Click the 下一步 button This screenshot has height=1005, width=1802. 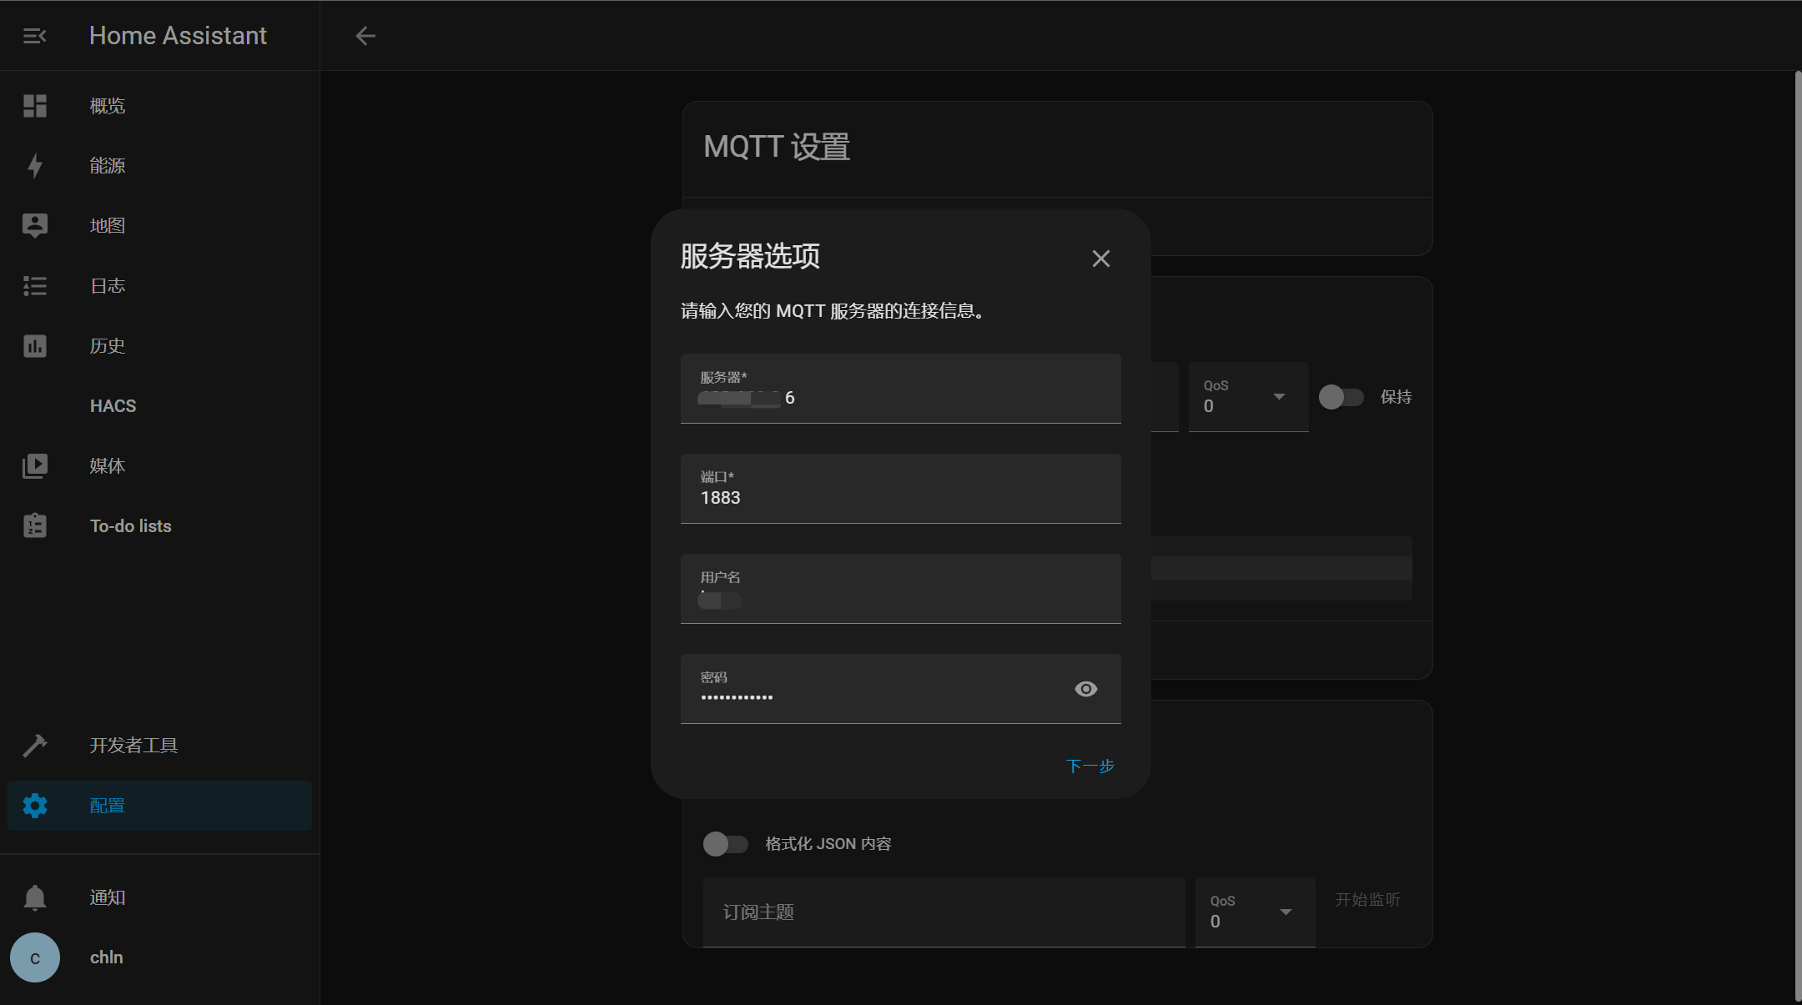[1090, 766]
